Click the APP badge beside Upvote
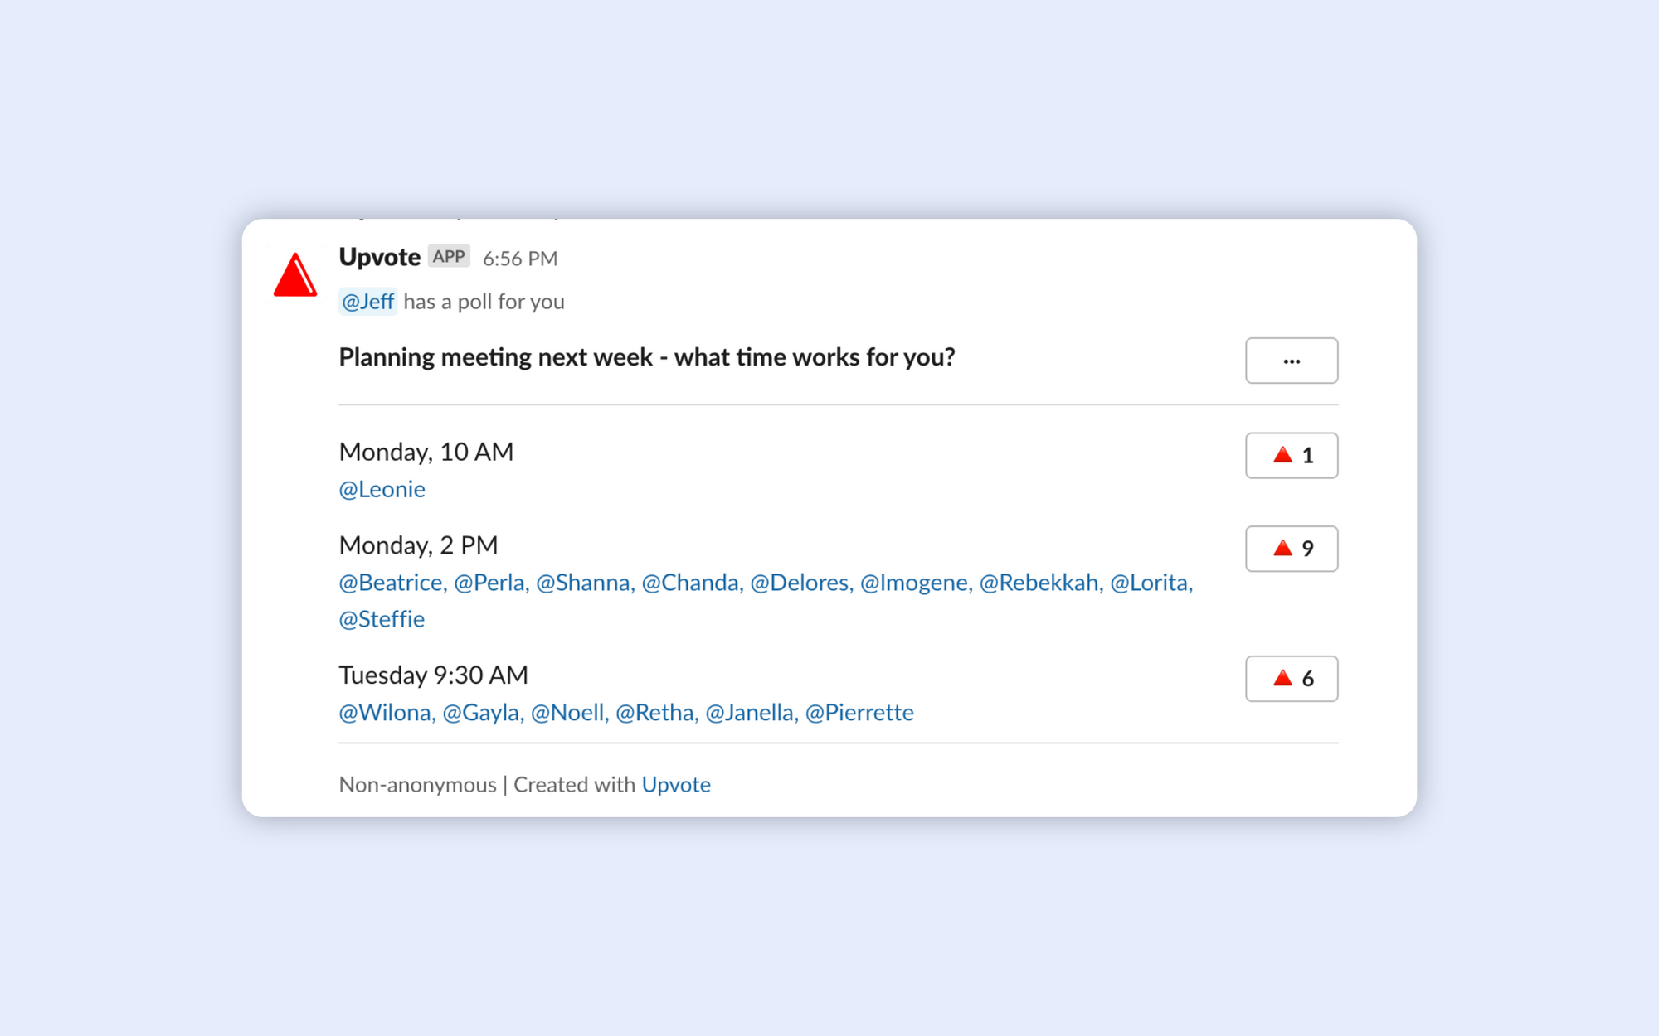This screenshot has width=1659, height=1036. click(x=449, y=257)
